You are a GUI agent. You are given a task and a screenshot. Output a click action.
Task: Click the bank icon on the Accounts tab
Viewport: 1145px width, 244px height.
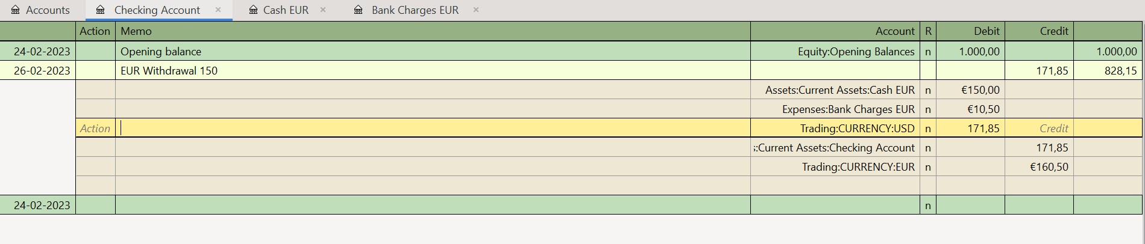click(16, 10)
